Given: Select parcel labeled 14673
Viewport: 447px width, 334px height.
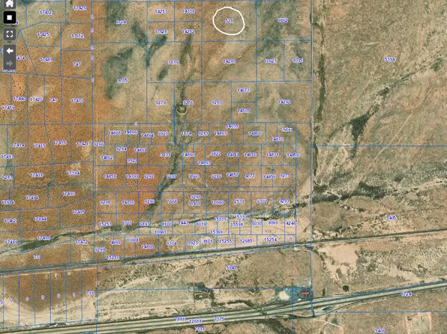Looking at the screenshot, I should (243, 91).
